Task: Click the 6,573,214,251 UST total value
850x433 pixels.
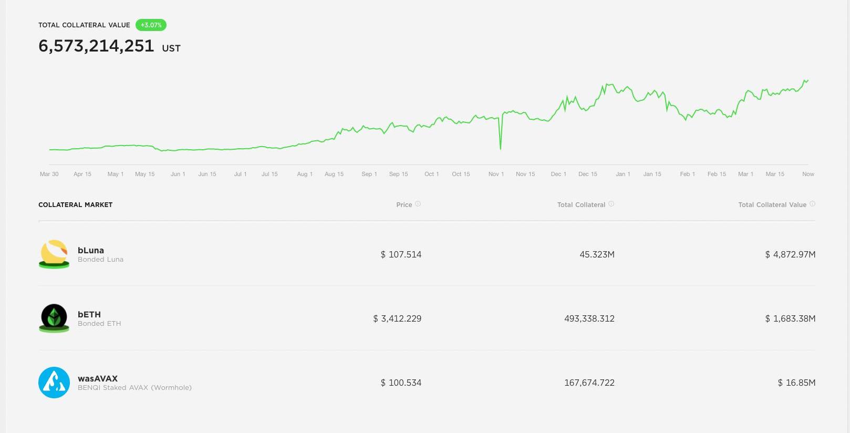Action: coord(109,46)
